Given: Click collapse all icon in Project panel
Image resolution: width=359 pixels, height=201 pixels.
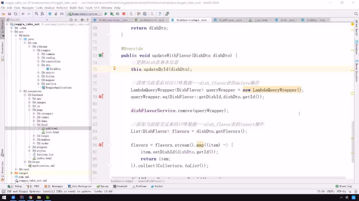Looking at the screenshot, I should [75, 20].
